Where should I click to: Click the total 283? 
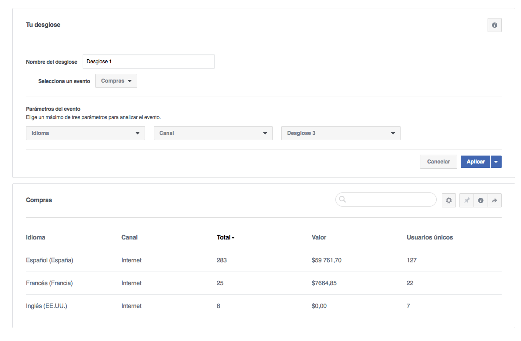coord(222,260)
